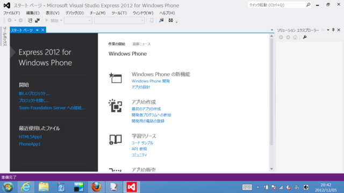Click Team Foundation Server への接続... link

tap(52, 108)
